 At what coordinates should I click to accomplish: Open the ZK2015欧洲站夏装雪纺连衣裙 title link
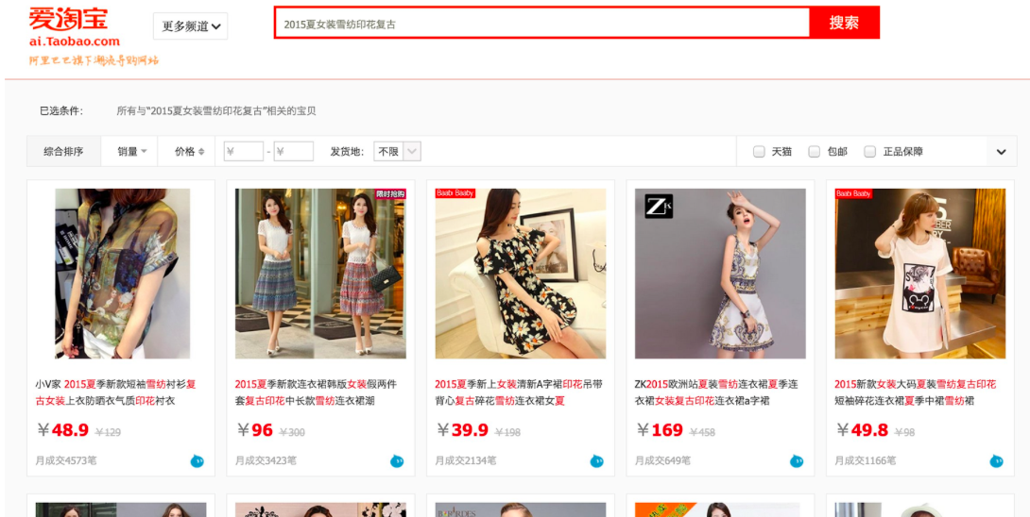click(716, 392)
